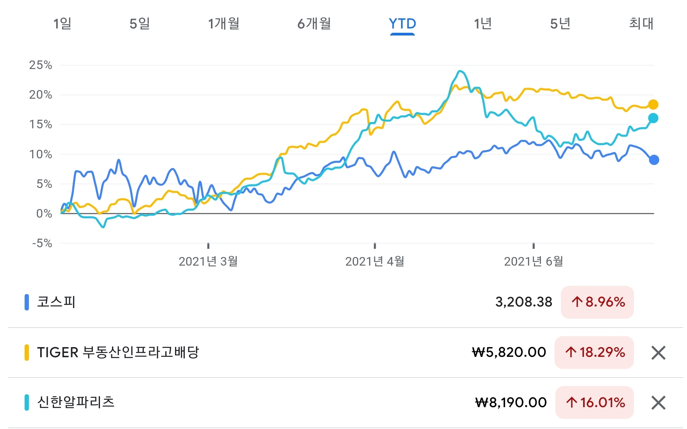Click the 2021년 3월 axis label
Image resolution: width=687 pixels, height=429 pixels.
point(208,261)
